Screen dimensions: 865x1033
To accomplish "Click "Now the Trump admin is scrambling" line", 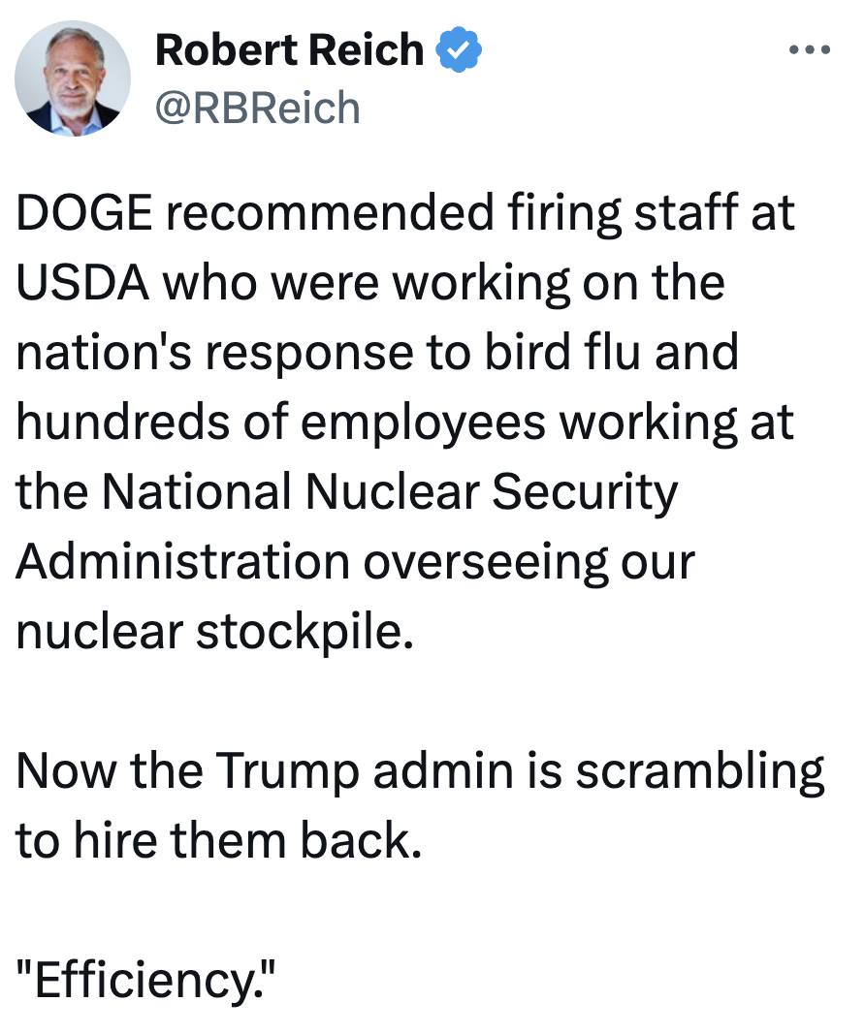I will click(420, 770).
